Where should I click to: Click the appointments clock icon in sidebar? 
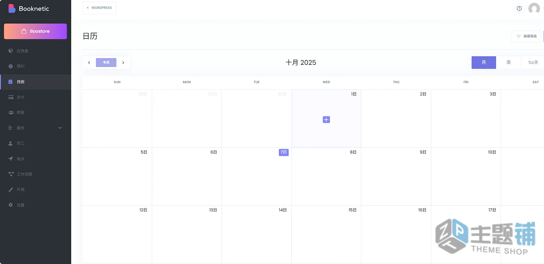pyautogui.click(x=11, y=66)
